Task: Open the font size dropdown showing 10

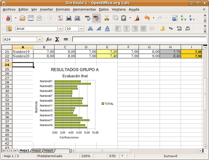Action: click(x=81, y=29)
